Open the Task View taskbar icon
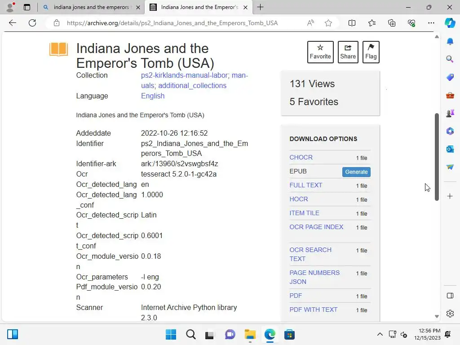Viewport: 460px width, 345px height. click(x=209, y=334)
